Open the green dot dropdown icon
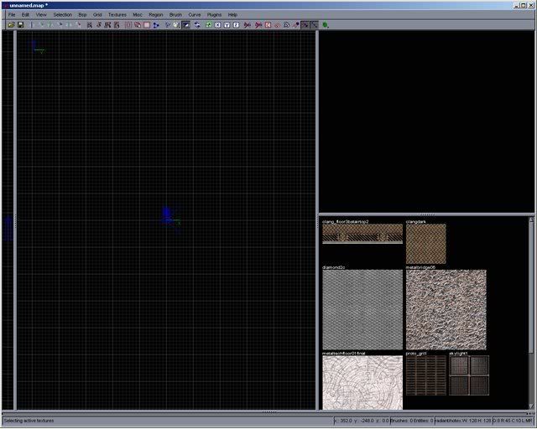Screen dimensions: 537x429 click(326, 24)
